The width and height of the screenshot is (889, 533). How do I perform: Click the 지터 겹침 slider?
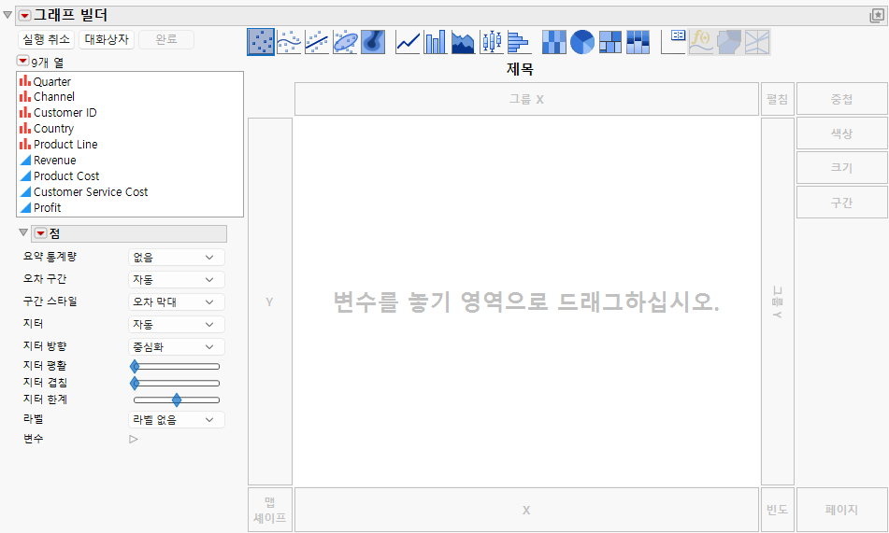[177, 383]
